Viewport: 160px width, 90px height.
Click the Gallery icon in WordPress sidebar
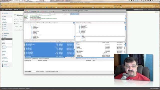[2, 64]
